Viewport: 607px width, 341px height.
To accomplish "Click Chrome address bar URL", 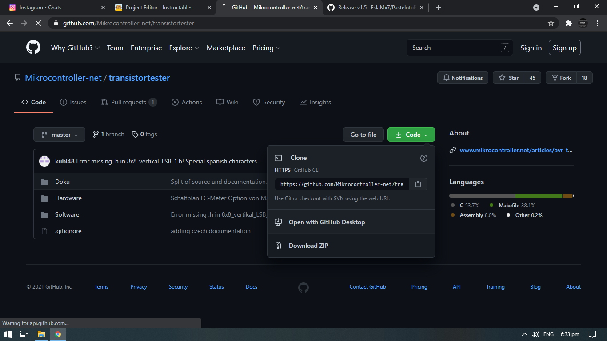I will [x=128, y=23].
